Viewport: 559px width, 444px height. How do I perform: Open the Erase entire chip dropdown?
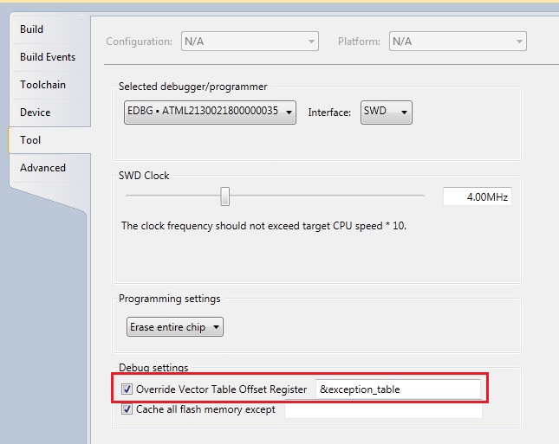[175, 327]
